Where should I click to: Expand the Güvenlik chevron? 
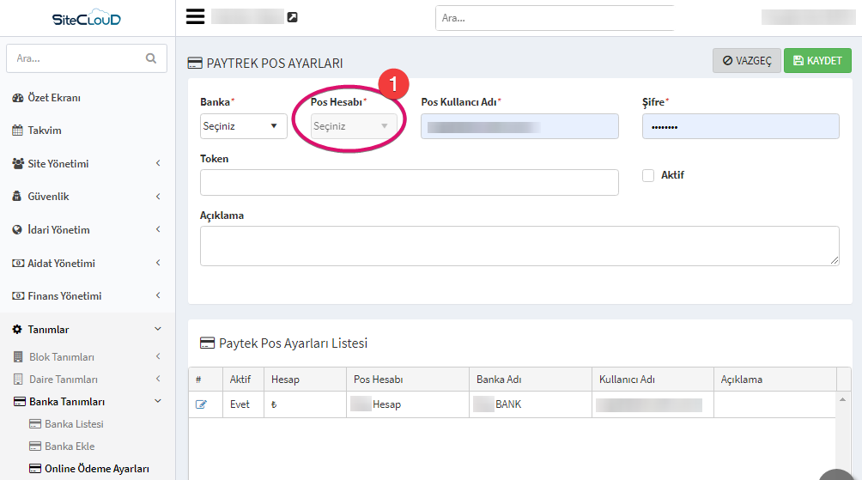click(x=158, y=197)
